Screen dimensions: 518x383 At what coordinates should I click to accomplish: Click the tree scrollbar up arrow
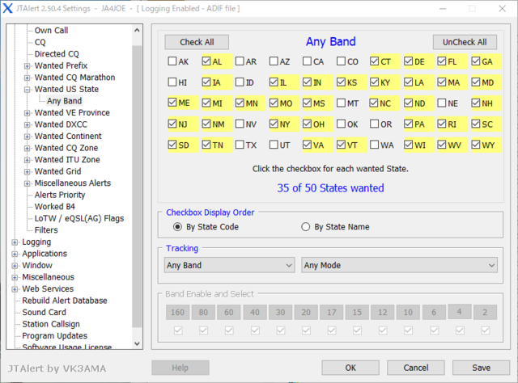[x=137, y=31]
